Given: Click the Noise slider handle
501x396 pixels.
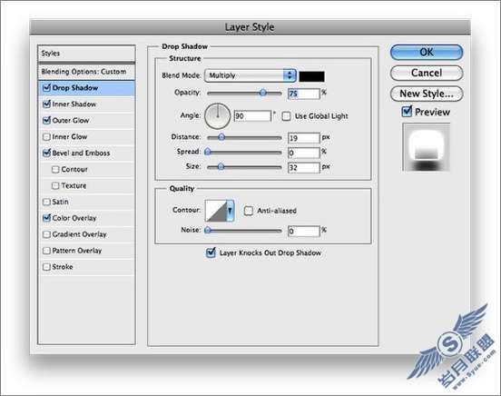Looking at the screenshot, I should pos(208,231).
